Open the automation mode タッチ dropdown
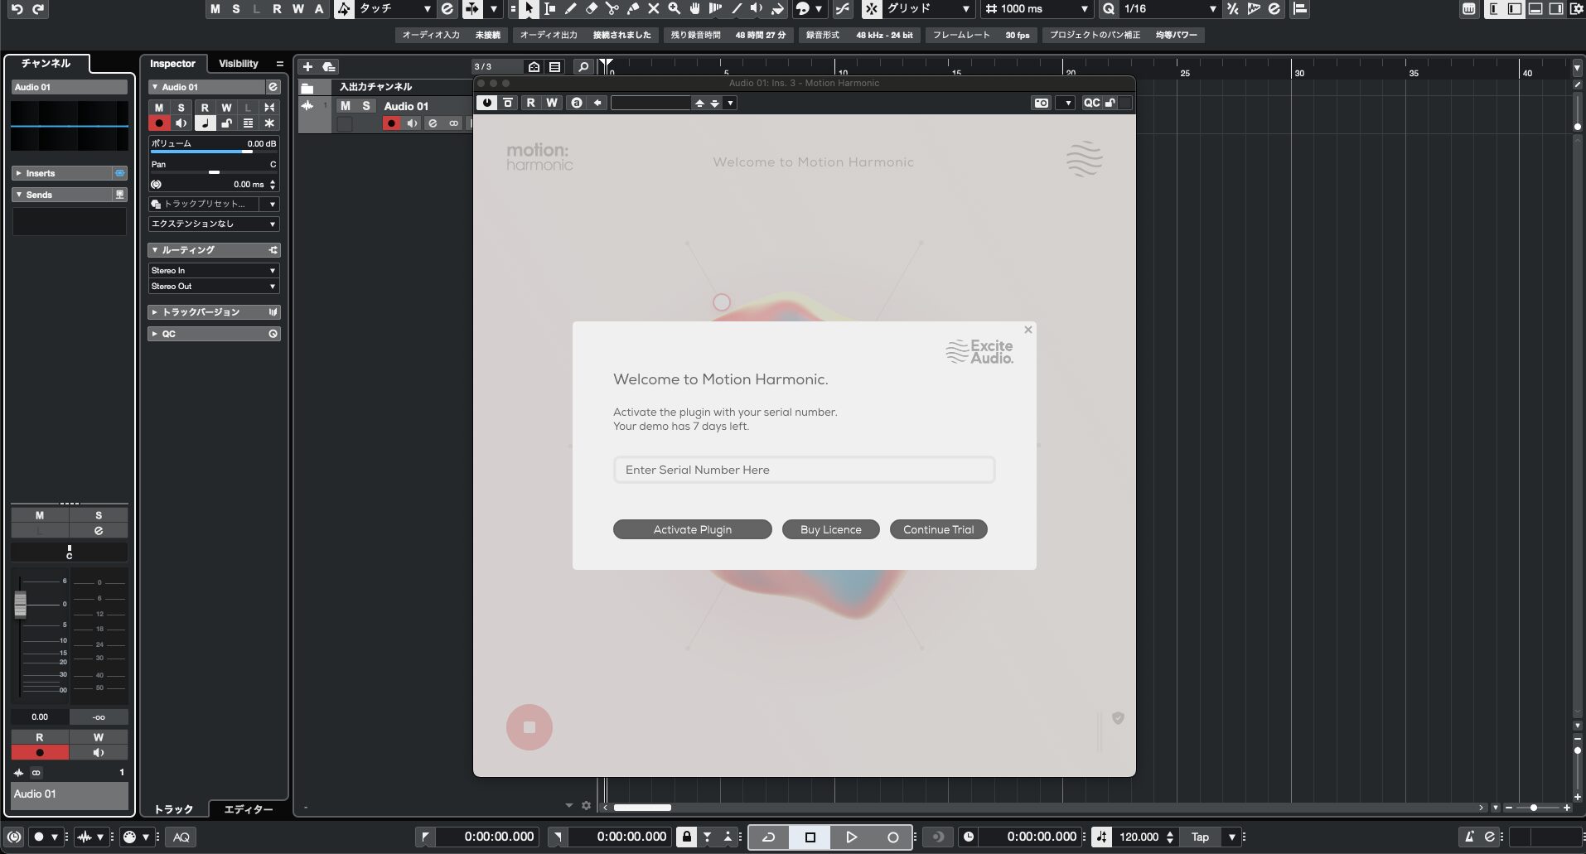The height and width of the screenshot is (854, 1586). [395, 9]
